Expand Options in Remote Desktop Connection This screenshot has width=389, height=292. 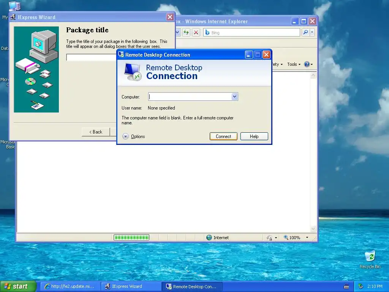tap(134, 136)
